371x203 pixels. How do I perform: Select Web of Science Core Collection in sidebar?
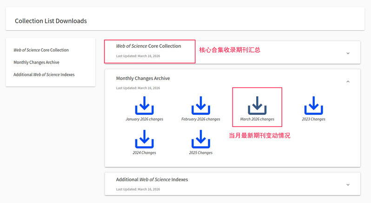[41, 50]
